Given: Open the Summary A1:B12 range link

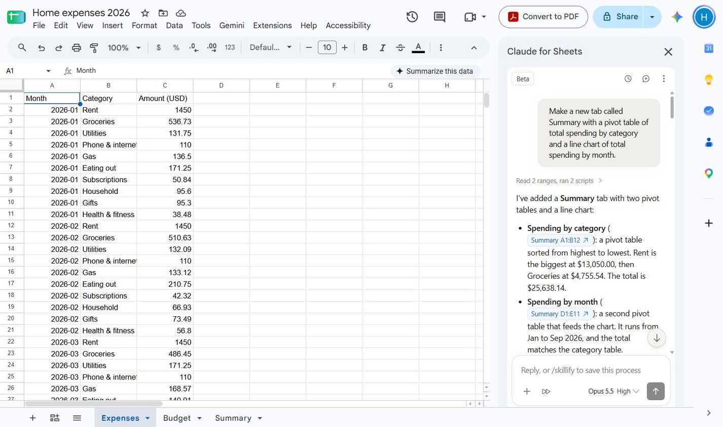Looking at the screenshot, I should coord(560,240).
